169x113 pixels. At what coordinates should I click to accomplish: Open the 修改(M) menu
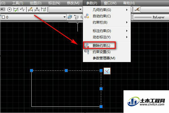[x=73, y=3]
